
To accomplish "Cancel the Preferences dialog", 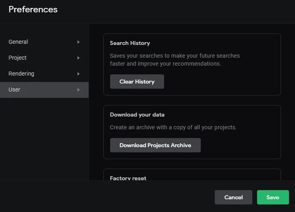I will pyautogui.click(x=234, y=197).
